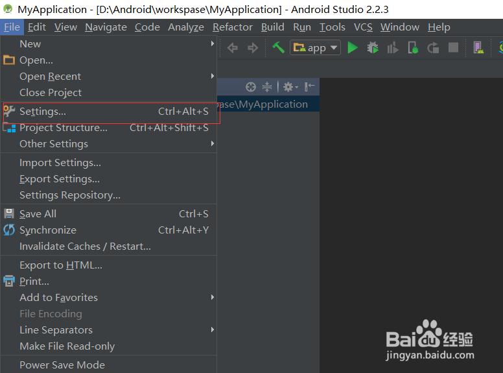Screen dimensions: 503x373
Task: Click Settings wrench icon in File menu
Action: [x=9, y=111]
